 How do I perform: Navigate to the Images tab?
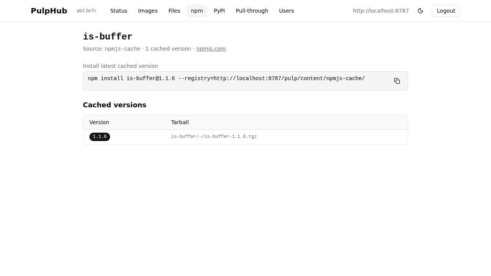tap(148, 11)
